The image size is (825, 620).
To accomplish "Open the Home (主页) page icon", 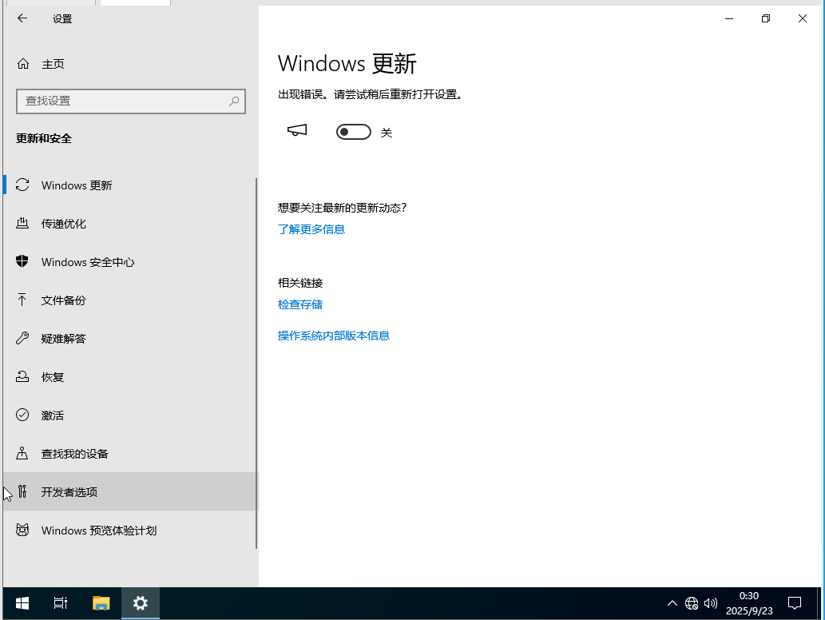I will pos(22,64).
